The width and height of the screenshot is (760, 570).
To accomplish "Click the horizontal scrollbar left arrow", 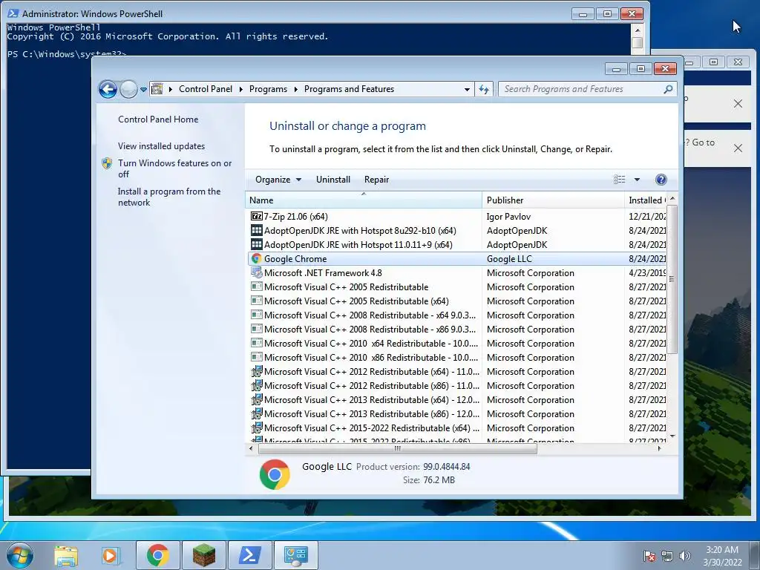I will [x=251, y=449].
